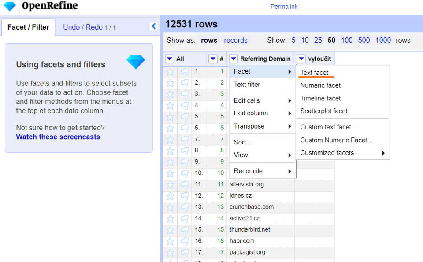
Task: Choose Text filter menu item
Action: 247,85
